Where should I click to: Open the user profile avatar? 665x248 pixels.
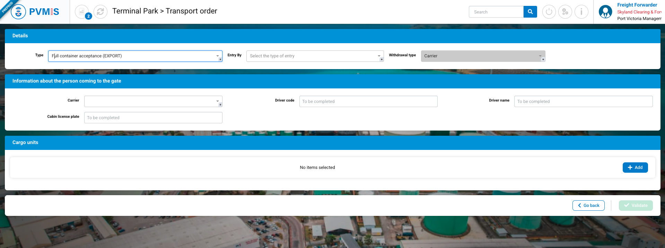[x=605, y=12]
